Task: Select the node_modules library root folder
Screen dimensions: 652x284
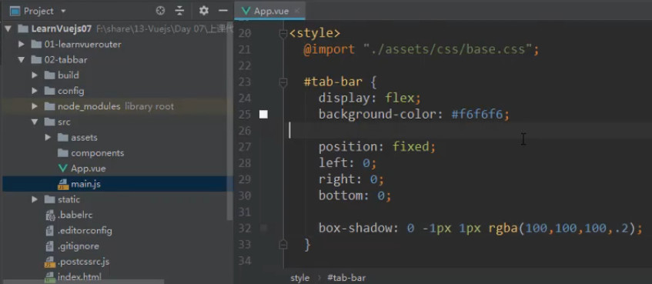Action: tap(115, 106)
